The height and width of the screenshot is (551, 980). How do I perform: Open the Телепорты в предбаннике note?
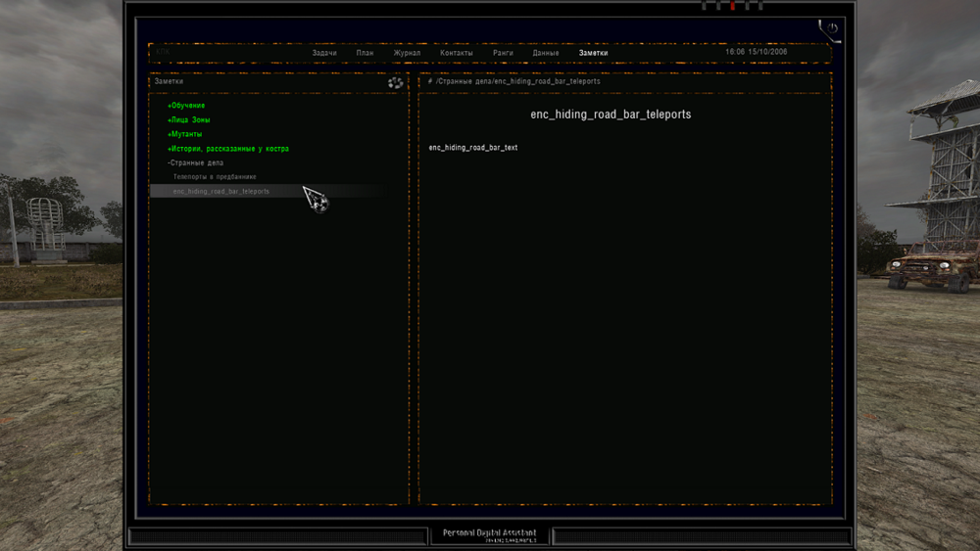(x=215, y=177)
